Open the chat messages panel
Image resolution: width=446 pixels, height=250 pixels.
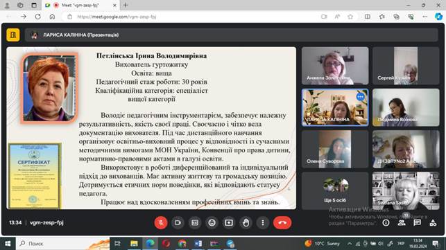pos(418,223)
